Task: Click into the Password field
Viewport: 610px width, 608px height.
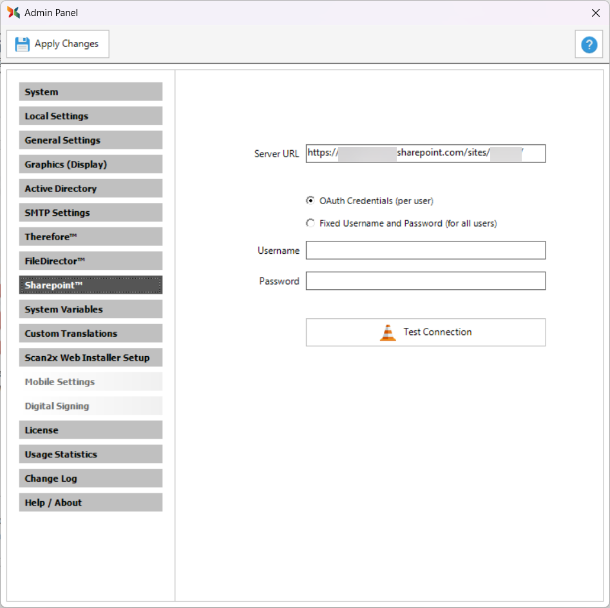Action: (425, 281)
